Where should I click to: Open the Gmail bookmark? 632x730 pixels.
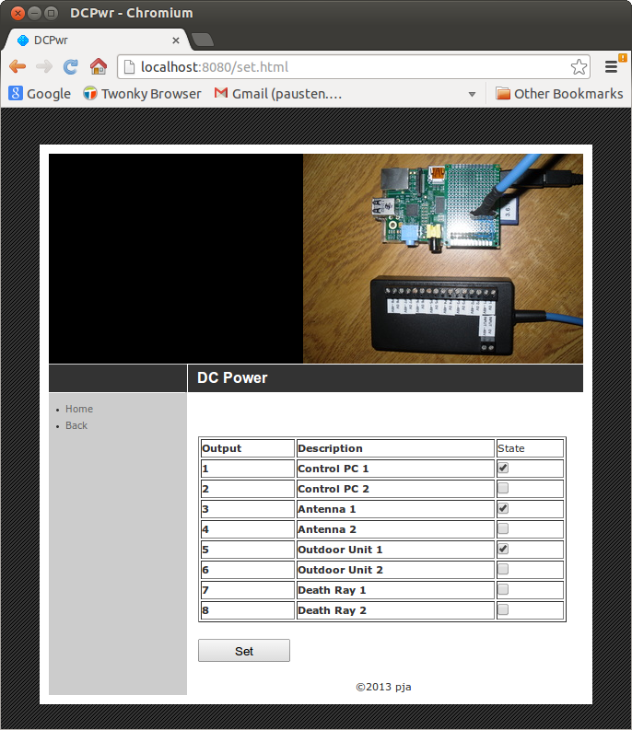click(x=278, y=93)
